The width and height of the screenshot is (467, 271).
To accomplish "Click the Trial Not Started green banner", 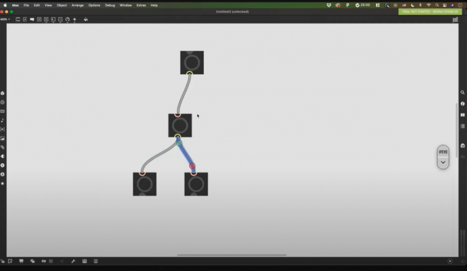I will coord(429,12).
